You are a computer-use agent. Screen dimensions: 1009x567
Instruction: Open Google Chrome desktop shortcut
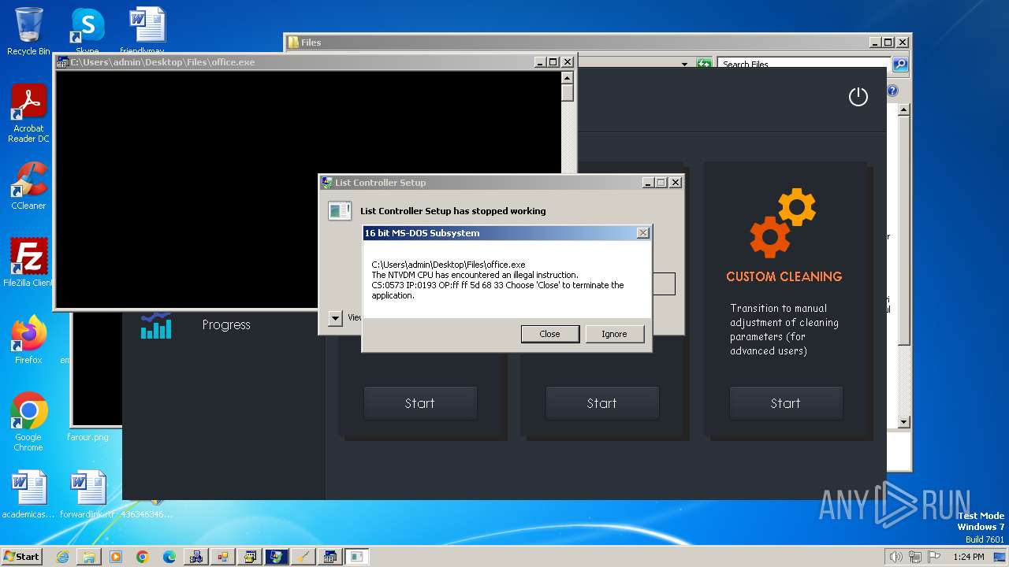[x=28, y=421]
